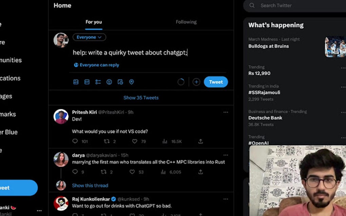
Task: Open the GIF picker in composer
Action: (87, 82)
